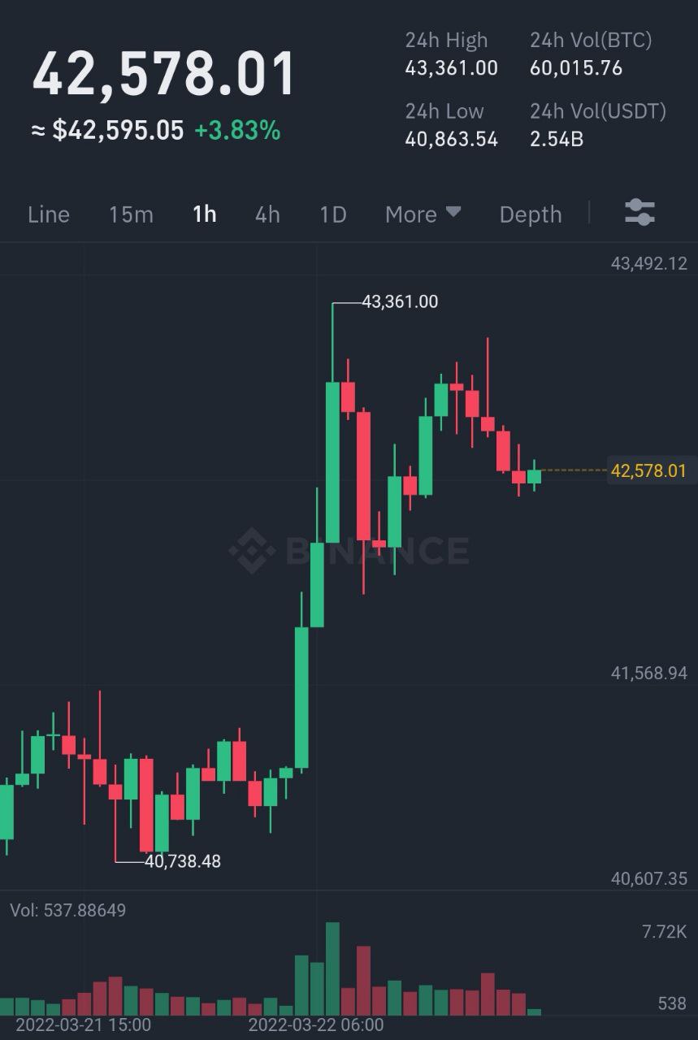Click the large 42,578.01 price at the top

tap(164, 75)
